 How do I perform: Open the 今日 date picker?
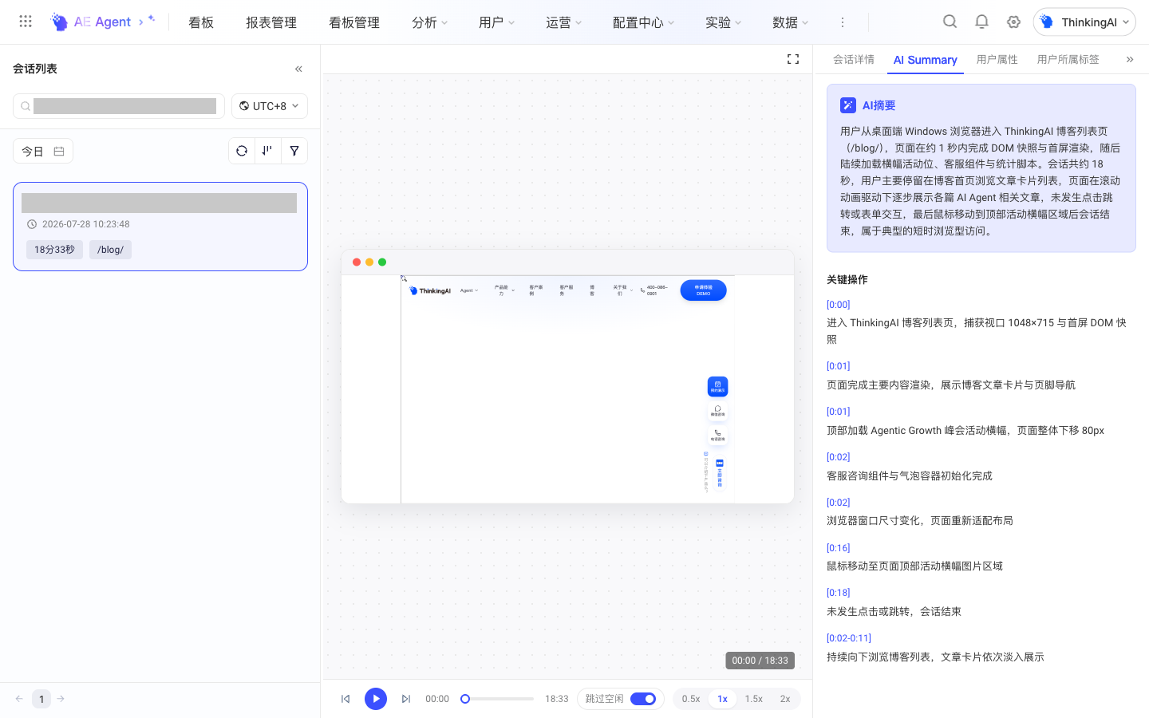coord(43,151)
